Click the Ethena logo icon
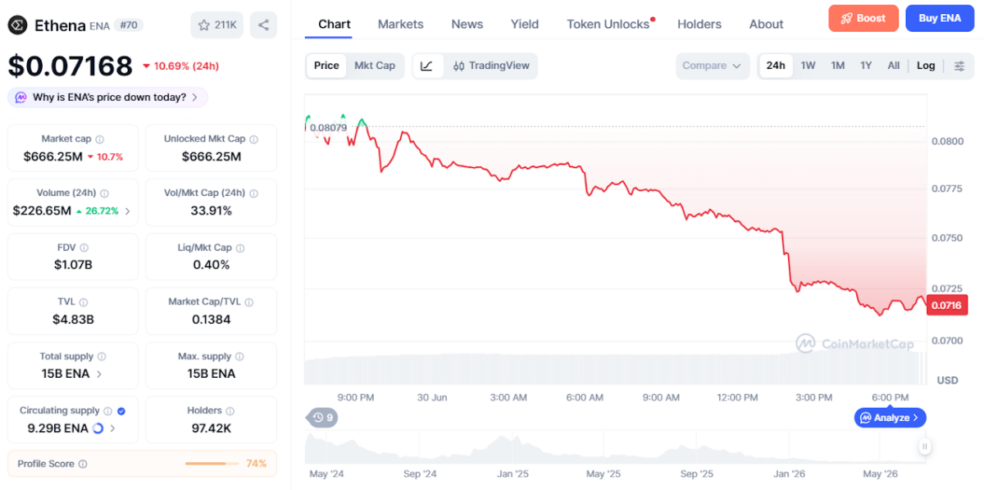Image resolution: width=984 pixels, height=490 pixels. [17, 25]
